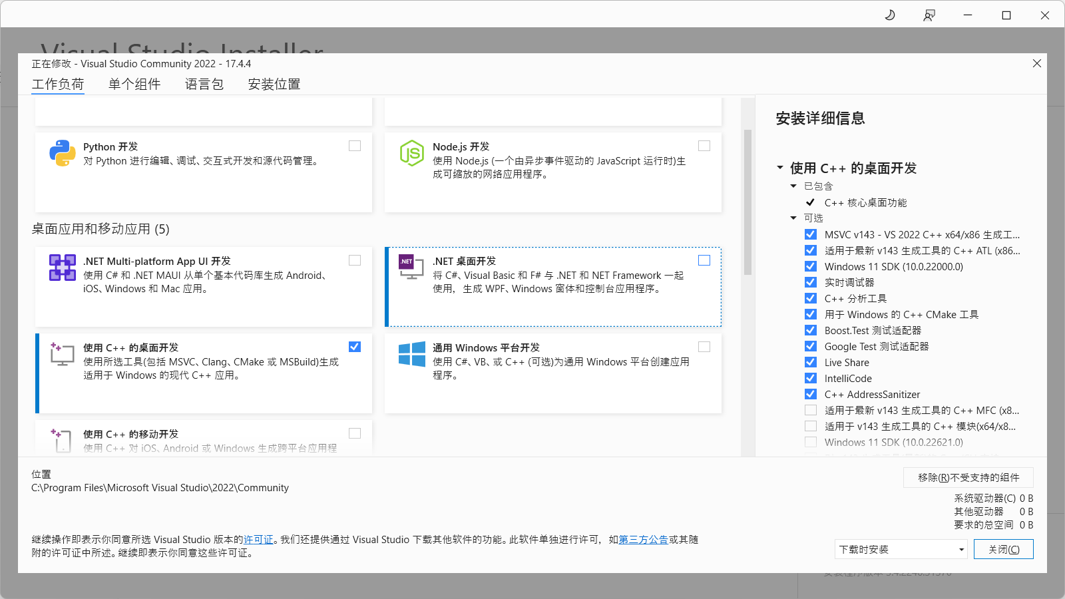Click installation path C:\Program Files text
Viewport: 1065px width, 599px height.
coord(160,488)
